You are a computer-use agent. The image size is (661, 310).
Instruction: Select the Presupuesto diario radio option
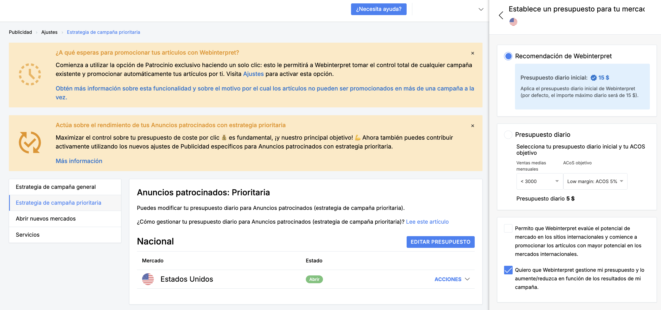[x=508, y=135]
